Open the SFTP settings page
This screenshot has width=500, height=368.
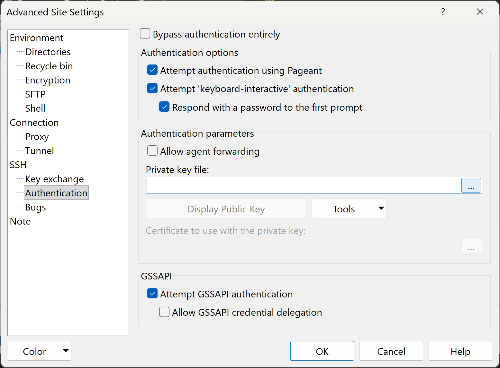35,94
